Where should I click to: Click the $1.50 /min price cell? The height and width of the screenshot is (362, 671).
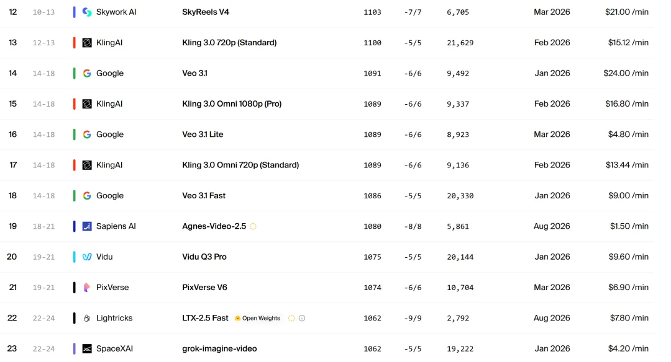coord(629,226)
